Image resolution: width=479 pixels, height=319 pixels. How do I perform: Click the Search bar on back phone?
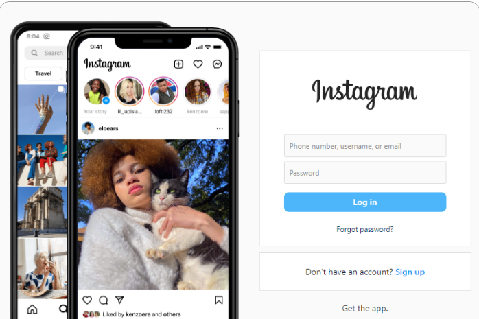45,53
